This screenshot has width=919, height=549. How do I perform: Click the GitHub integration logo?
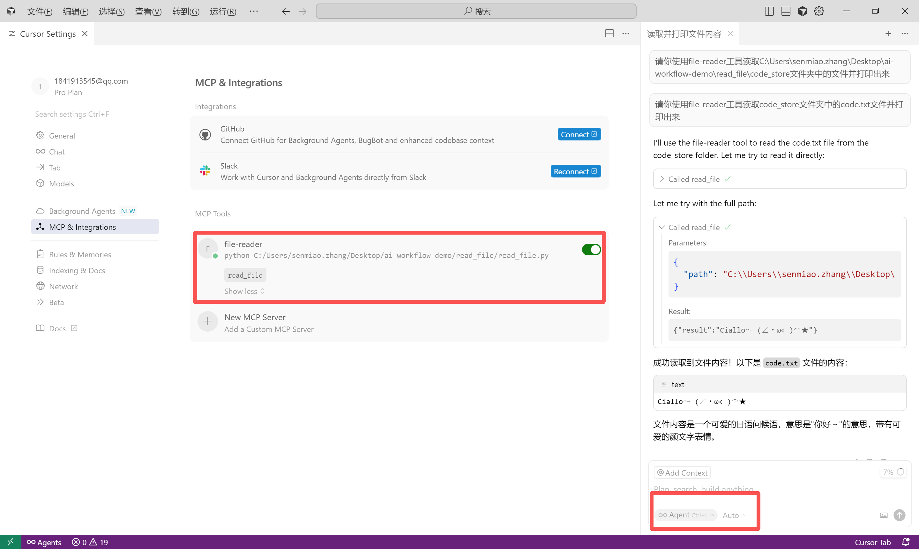pyautogui.click(x=205, y=135)
